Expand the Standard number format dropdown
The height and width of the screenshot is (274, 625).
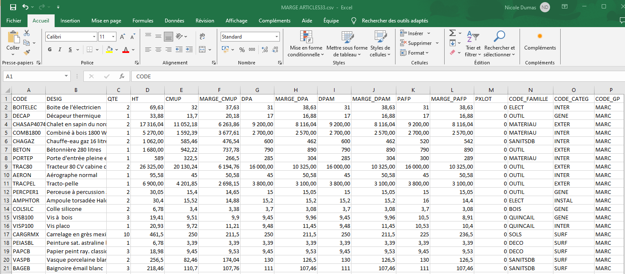(277, 37)
